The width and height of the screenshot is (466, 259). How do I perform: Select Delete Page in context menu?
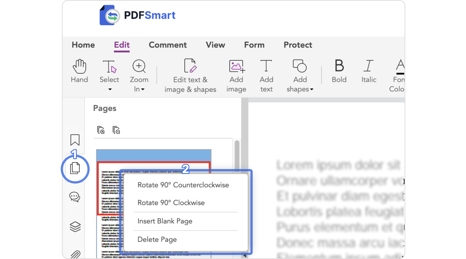[157, 239]
